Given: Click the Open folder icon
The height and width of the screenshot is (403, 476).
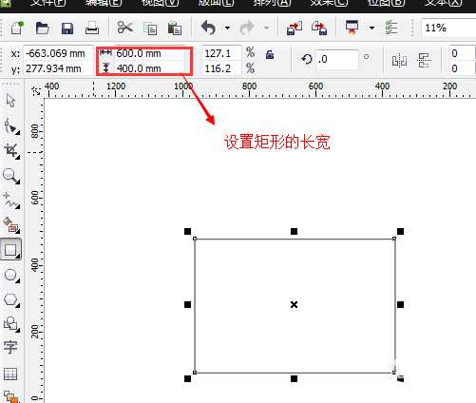Looking at the screenshot, I should (42, 29).
